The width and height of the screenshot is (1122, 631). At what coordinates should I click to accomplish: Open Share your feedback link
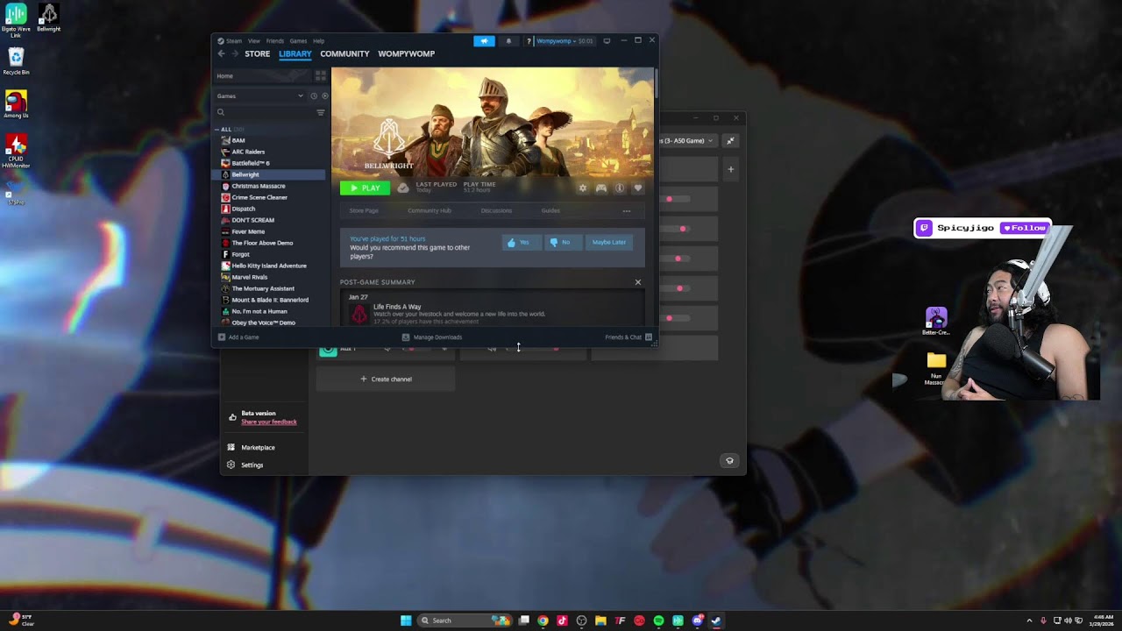(269, 422)
